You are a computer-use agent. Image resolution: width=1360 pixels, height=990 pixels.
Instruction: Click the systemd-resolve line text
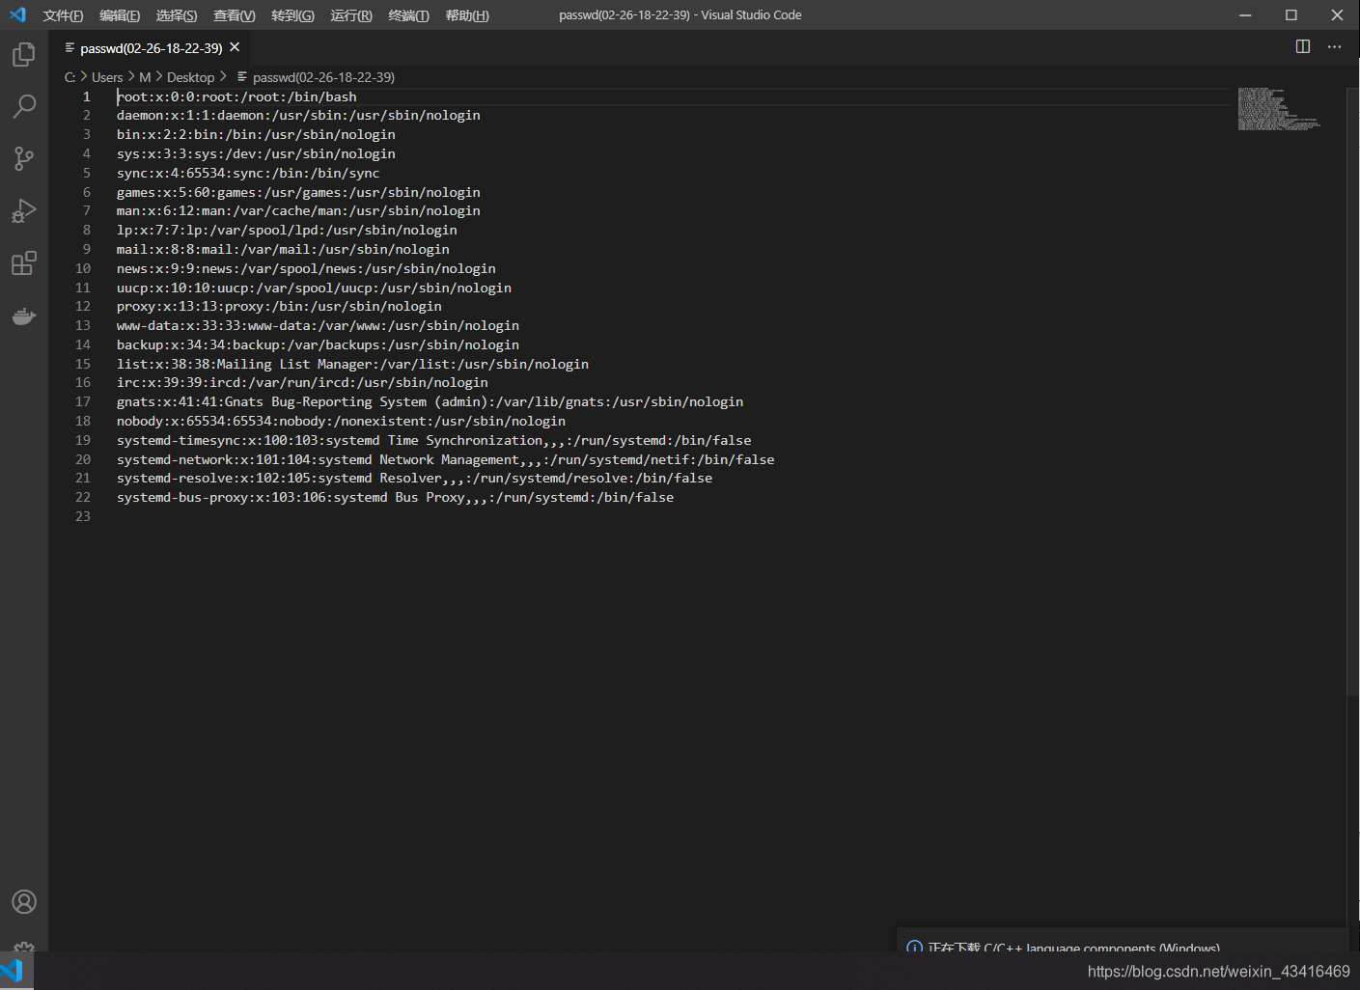pyautogui.click(x=414, y=478)
